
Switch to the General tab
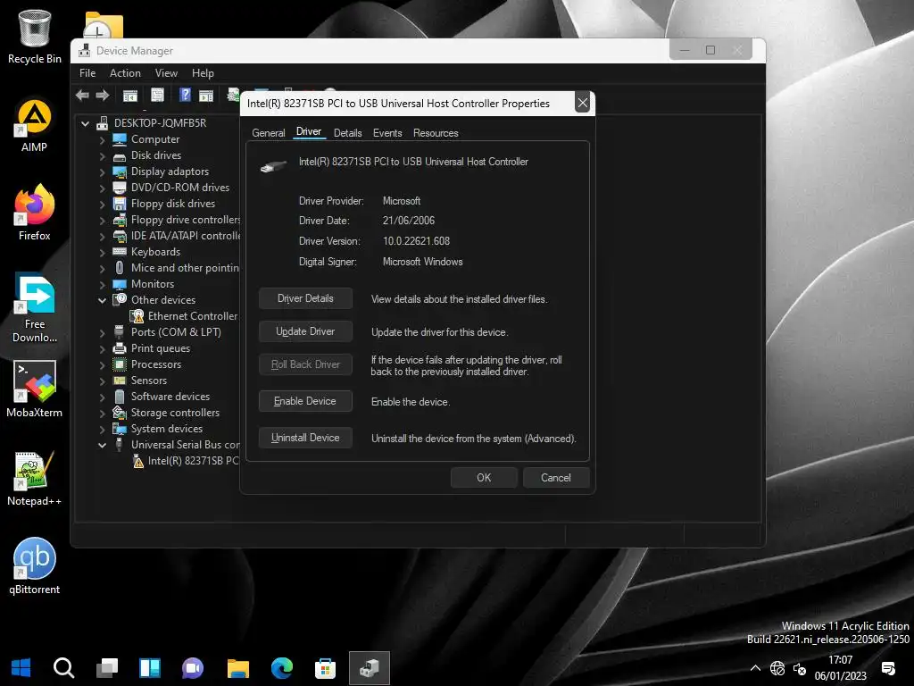coord(268,133)
